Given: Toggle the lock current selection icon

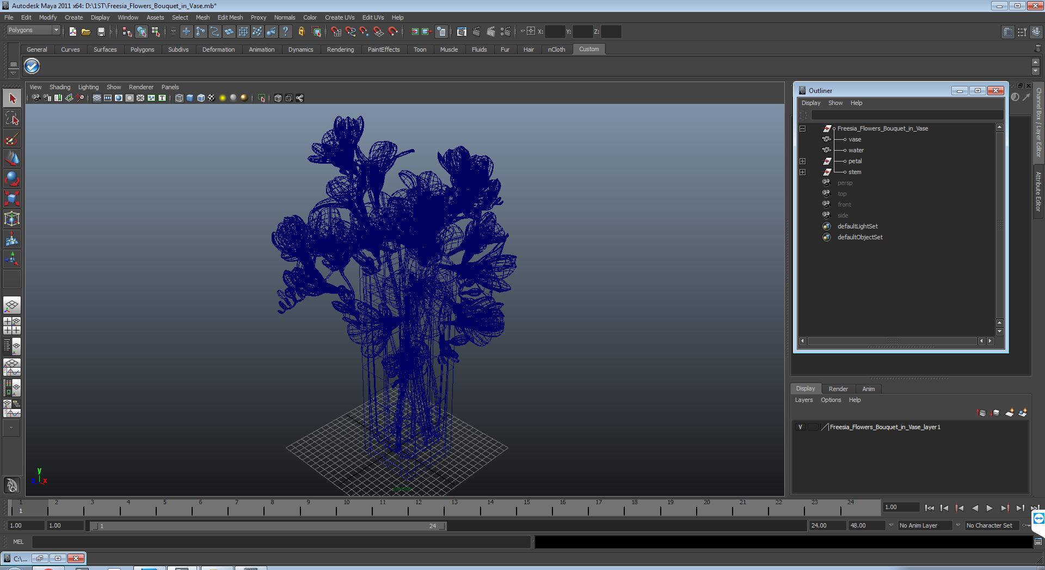Looking at the screenshot, I should (x=301, y=32).
